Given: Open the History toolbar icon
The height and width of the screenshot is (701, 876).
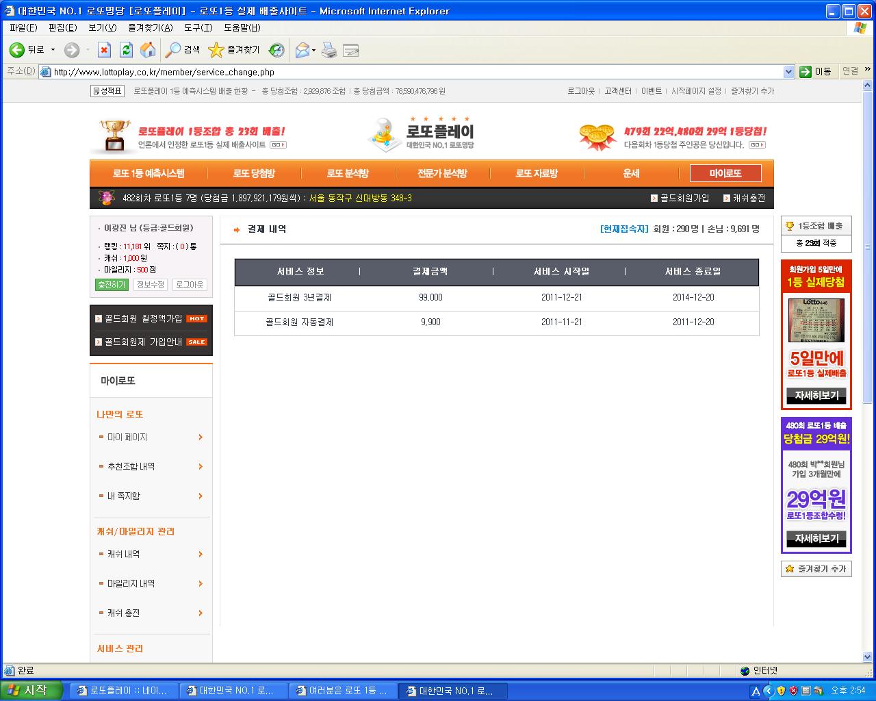Looking at the screenshot, I should click(x=276, y=50).
